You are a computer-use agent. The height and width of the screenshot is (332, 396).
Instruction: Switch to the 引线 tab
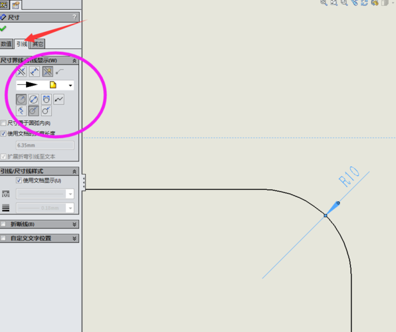coord(22,44)
